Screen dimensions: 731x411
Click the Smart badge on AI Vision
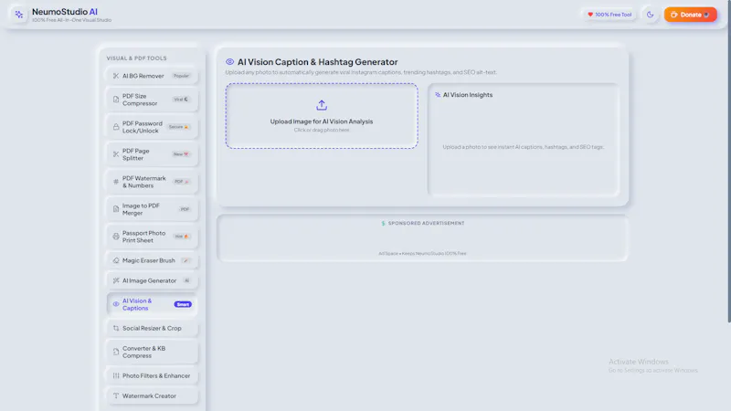click(183, 304)
